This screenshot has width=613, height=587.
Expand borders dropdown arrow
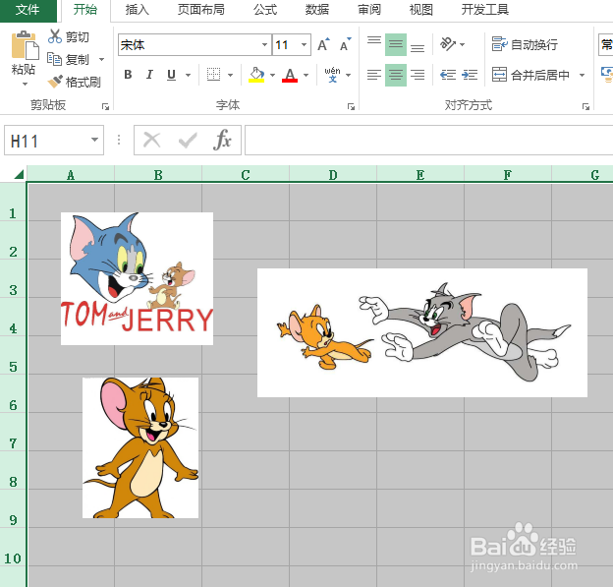pyautogui.click(x=230, y=75)
